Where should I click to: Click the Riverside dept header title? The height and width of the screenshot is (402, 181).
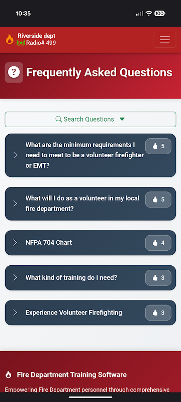coord(36,36)
